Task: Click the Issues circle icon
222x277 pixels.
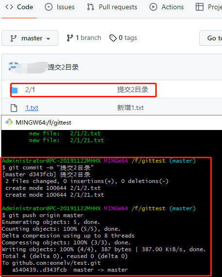Action: 49,7
